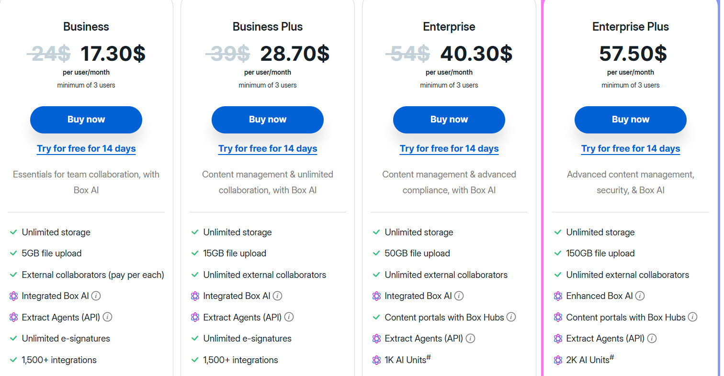Image resolution: width=724 pixels, height=376 pixels.
Task: Click Box AI atom icon beside Enhanced Box AI
Action: 558,296
